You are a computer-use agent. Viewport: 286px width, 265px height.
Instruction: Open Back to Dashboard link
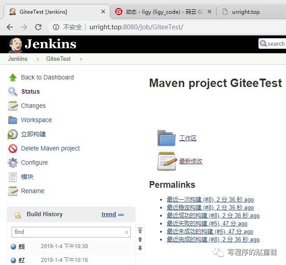(48, 77)
